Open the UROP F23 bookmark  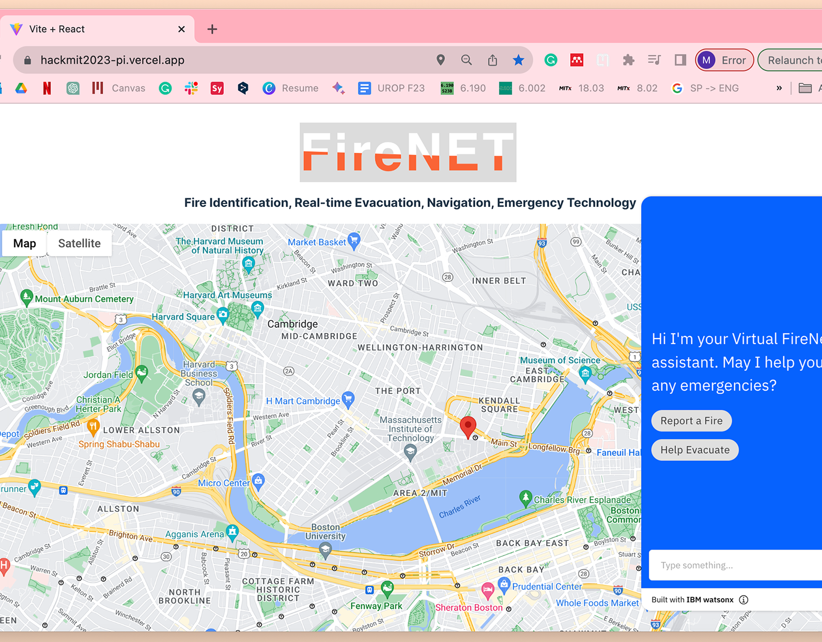tap(392, 88)
